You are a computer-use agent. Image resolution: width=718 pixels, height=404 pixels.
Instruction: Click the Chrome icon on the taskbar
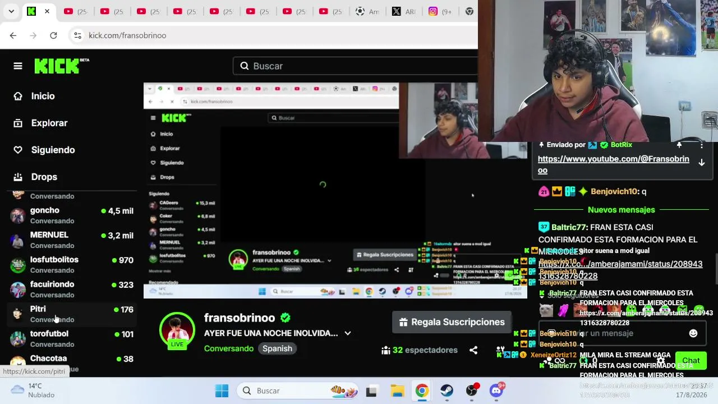[422, 391]
